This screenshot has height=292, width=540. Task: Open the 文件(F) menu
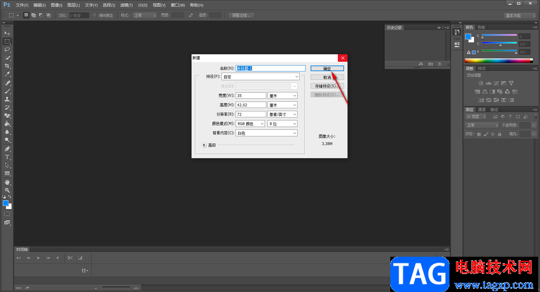click(x=22, y=5)
